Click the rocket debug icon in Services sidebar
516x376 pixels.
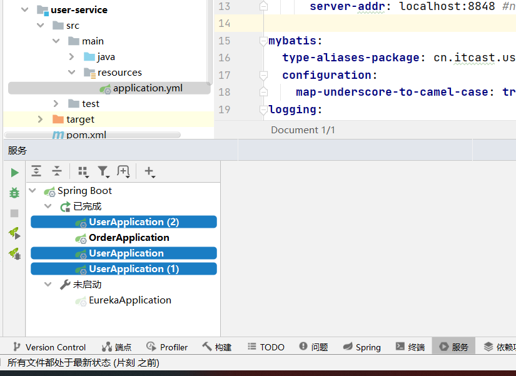coord(15,254)
